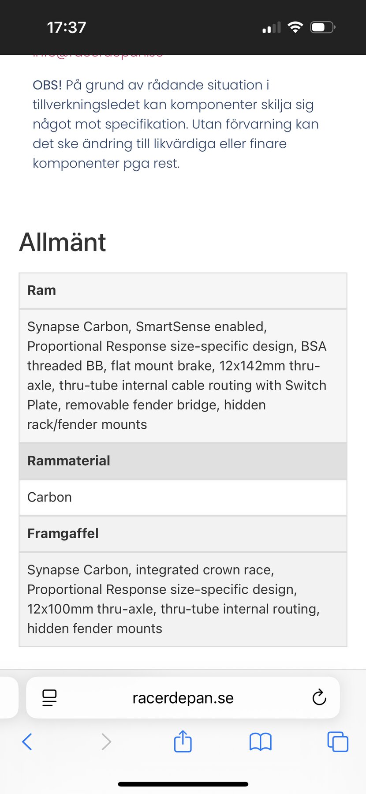Tap the Carbon material value cell
The height and width of the screenshot is (794, 366).
(183, 497)
